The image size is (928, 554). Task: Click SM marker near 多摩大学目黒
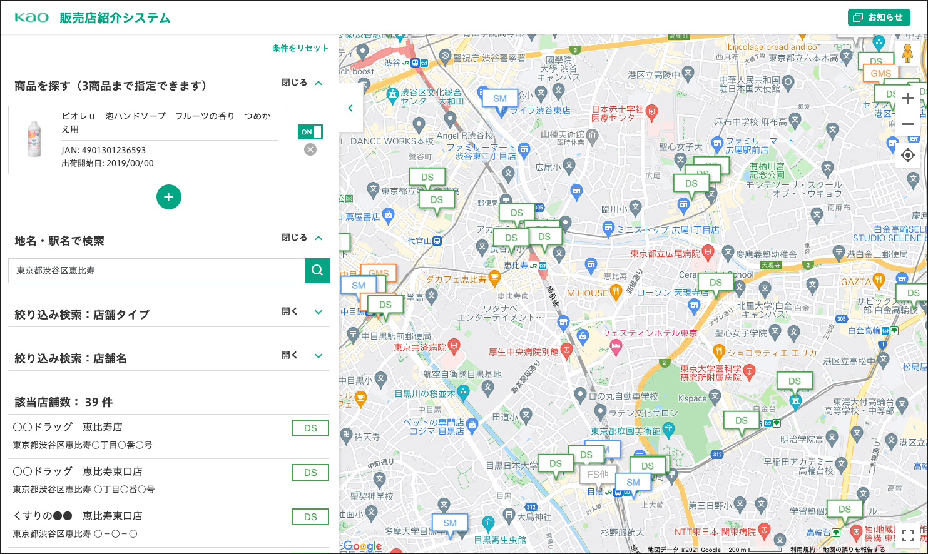coord(450,523)
